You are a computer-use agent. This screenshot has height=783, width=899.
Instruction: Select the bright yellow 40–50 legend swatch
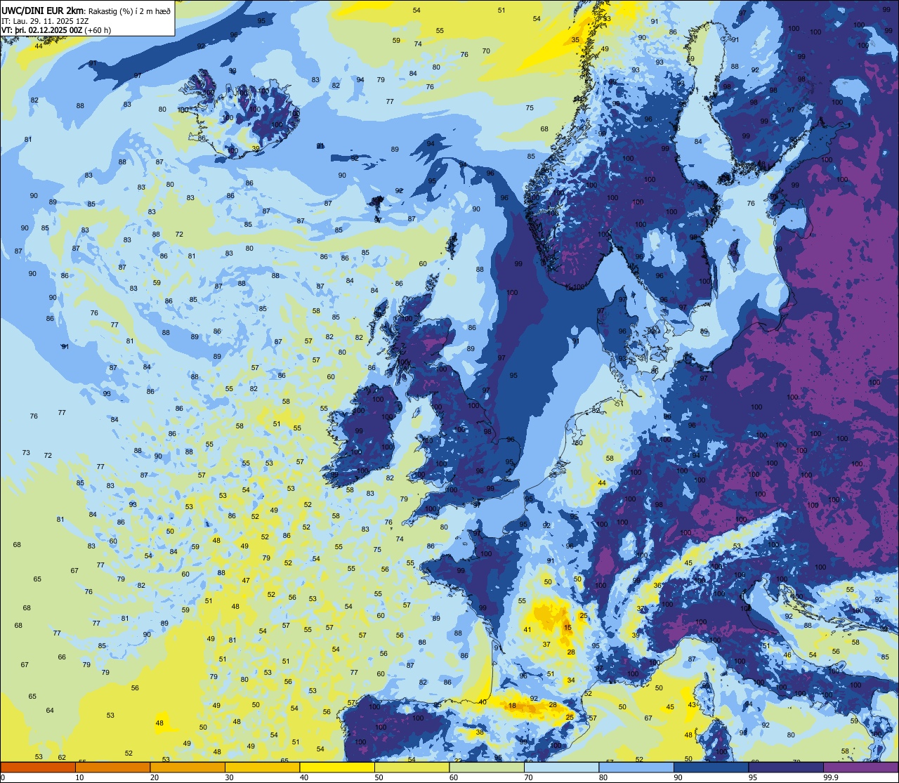[x=337, y=767]
